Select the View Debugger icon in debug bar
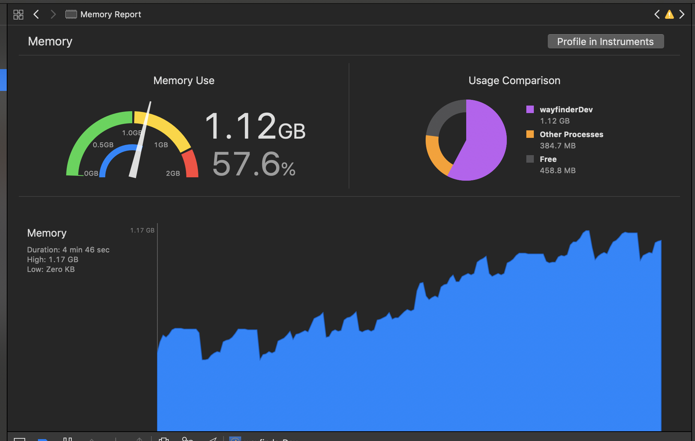The image size is (695, 441). (x=163, y=439)
